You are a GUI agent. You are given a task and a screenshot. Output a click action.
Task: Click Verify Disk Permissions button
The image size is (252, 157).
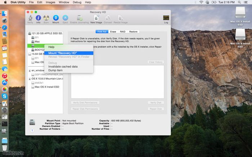(x=85, y=103)
